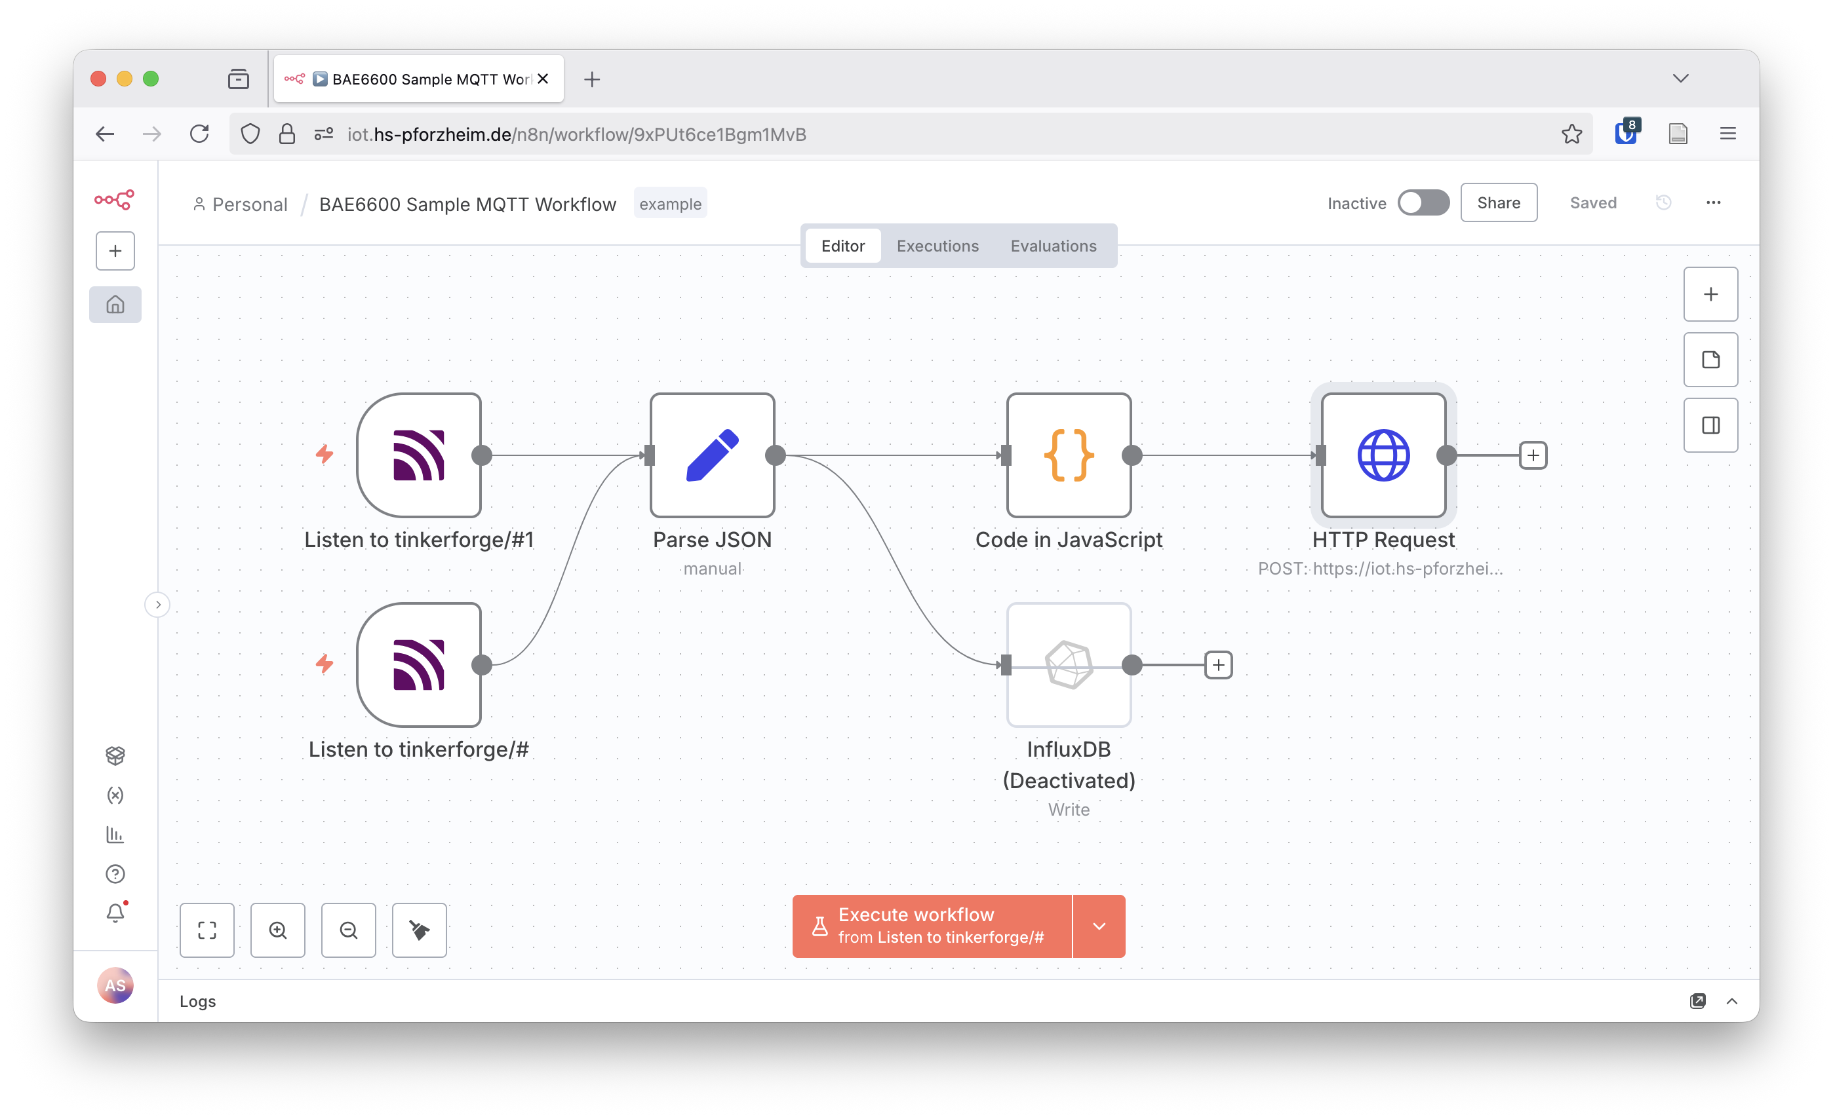
Task: Open the Evaluations tab
Action: 1054,246
